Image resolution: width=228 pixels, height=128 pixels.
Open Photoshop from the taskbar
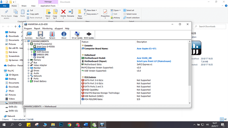pyautogui.click(x=61, y=125)
